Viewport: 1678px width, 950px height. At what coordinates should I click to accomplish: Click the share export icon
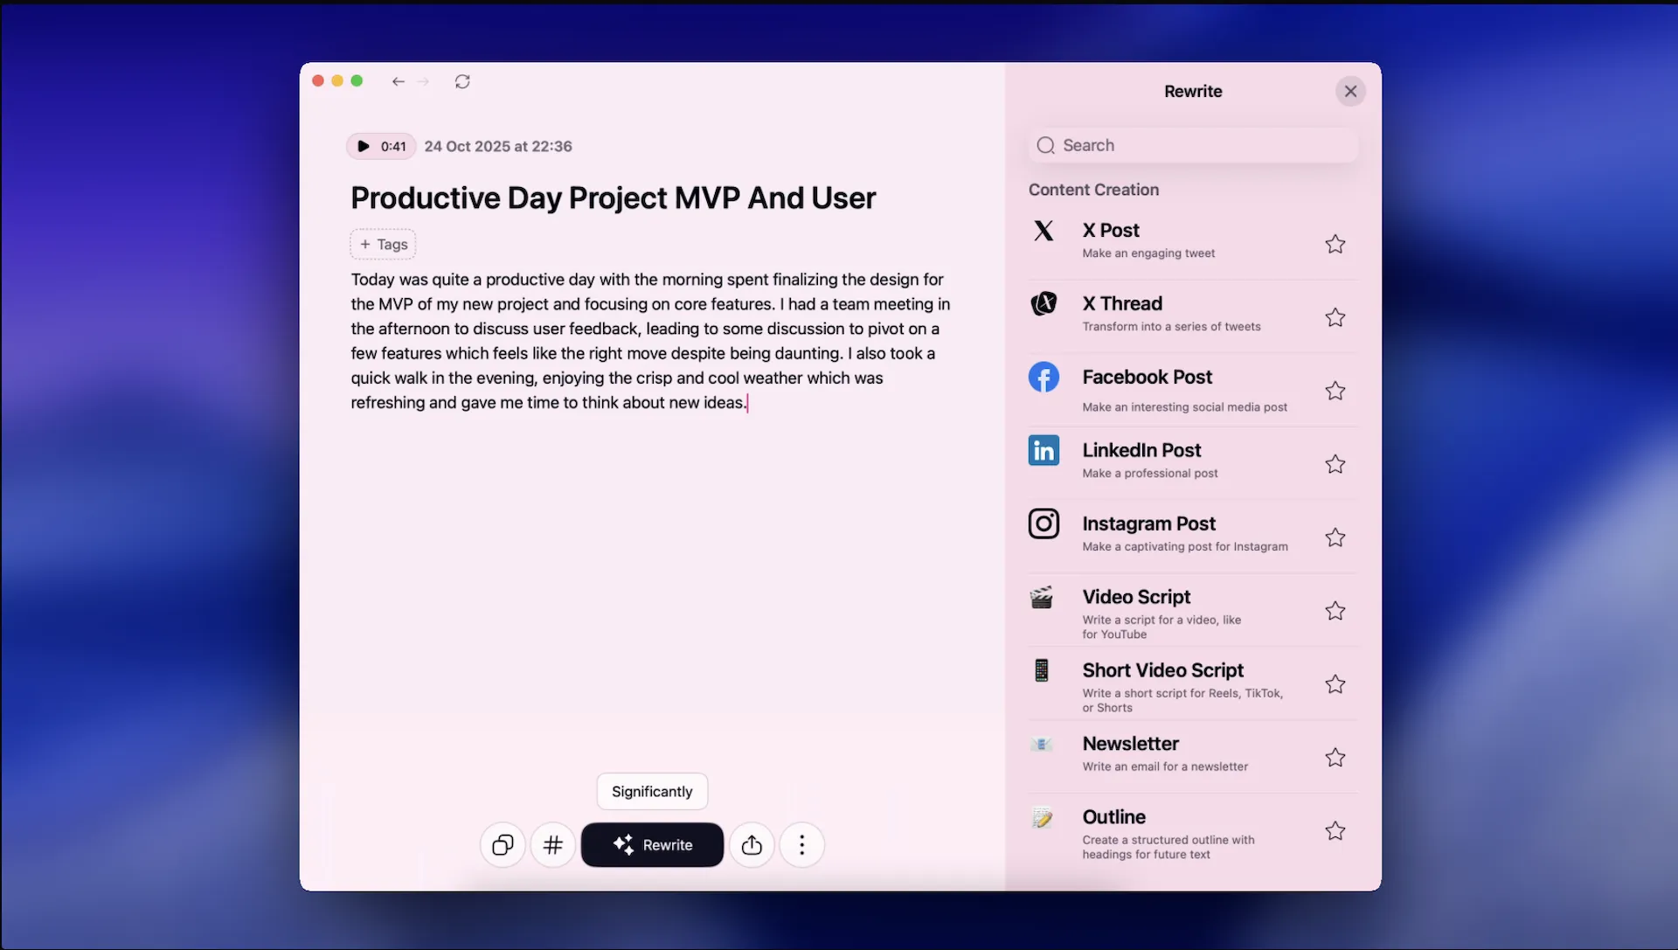click(x=752, y=845)
